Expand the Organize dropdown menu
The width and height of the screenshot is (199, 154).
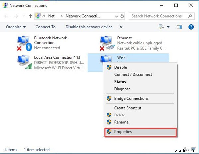(x=15, y=27)
